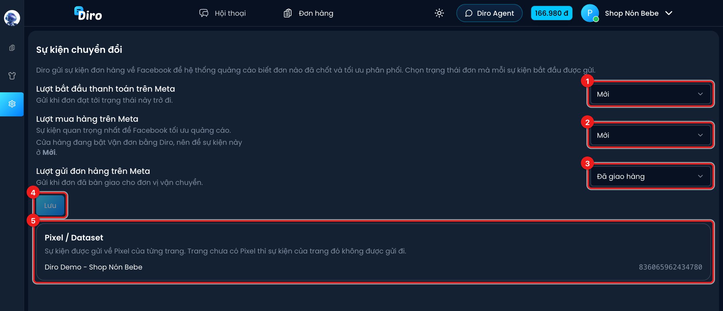This screenshot has height=311, width=723.
Task: Select the Diro Demo - Shop Nón Bebe row
Action: click(x=373, y=267)
